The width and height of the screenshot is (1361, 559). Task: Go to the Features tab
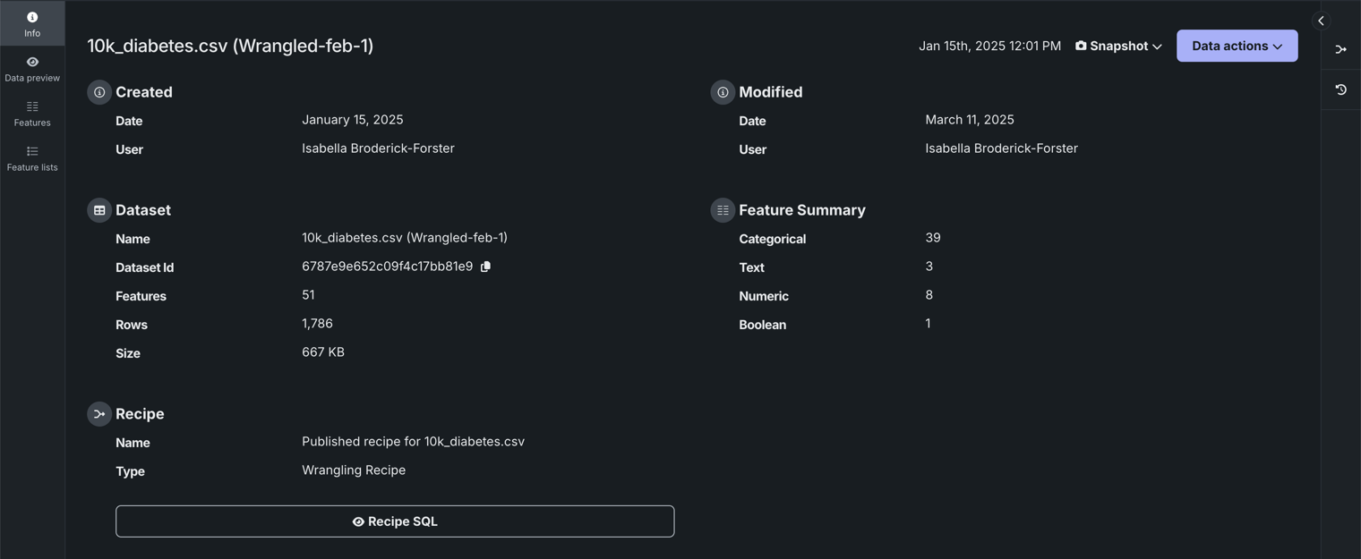32,114
